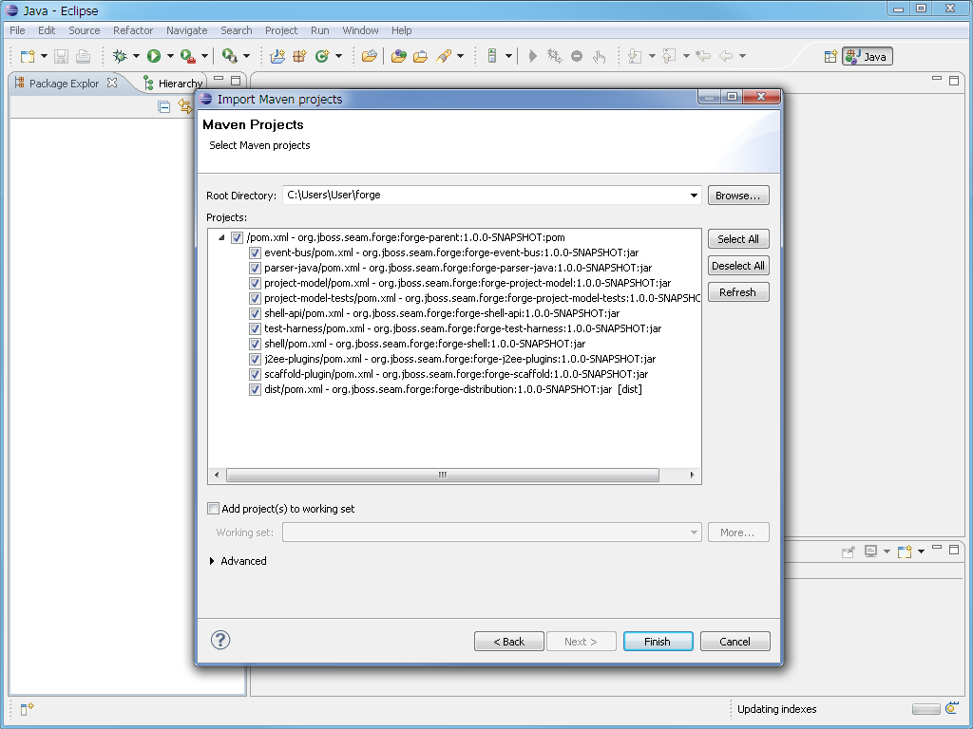The image size is (973, 729).
Task: Open the Navigate menu
Action: (x=187, y=30)
